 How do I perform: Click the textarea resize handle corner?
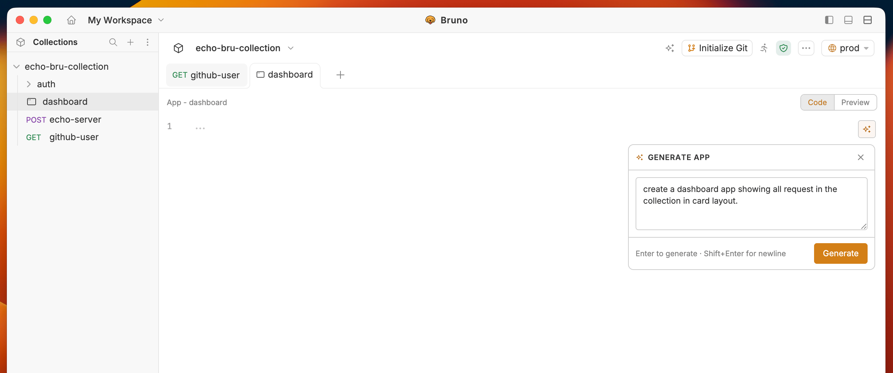point(863,226)
